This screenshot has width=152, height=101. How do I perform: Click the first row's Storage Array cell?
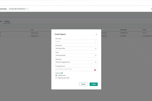coord(34,33)
